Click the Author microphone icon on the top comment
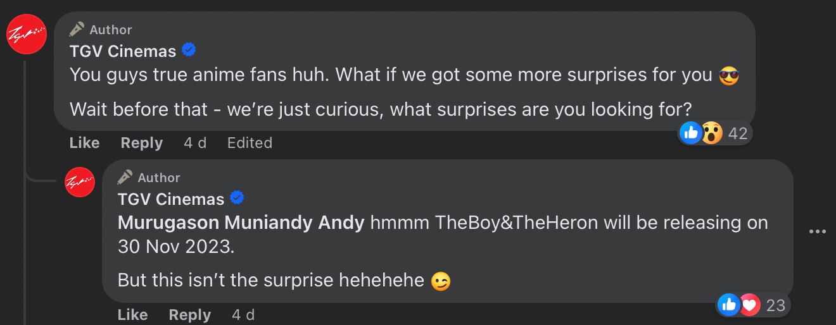Viewport: 836px width, 325px height. [77, 29]
